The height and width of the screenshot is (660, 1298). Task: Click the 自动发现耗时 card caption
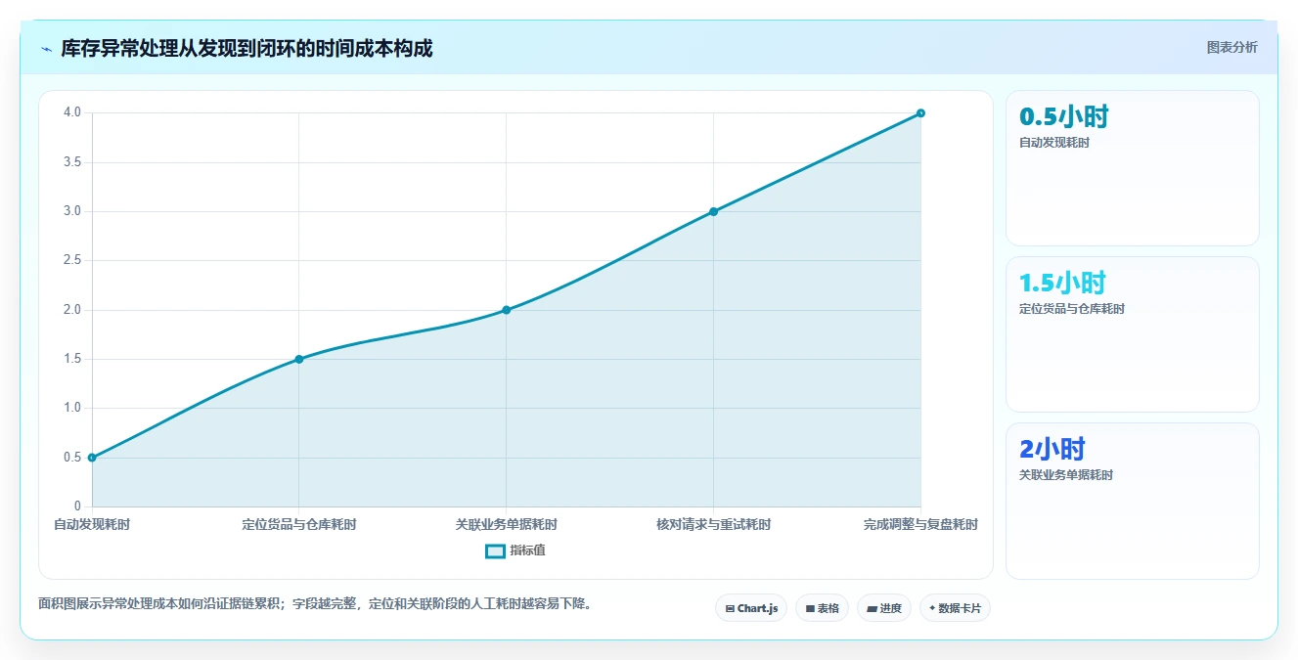coord(1054,143)
